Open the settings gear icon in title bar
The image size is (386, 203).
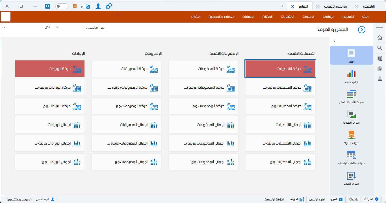[x=109, y=6]
